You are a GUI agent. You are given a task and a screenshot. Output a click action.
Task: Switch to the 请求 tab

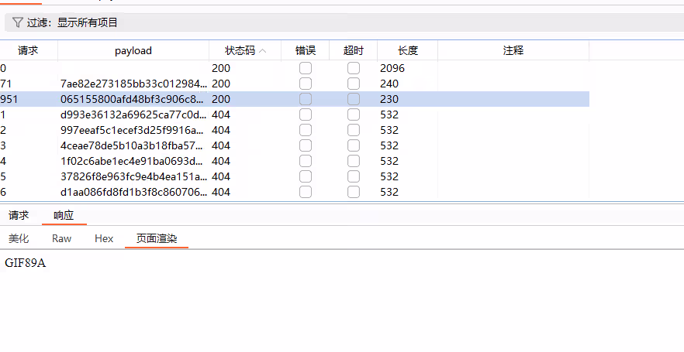click(19, 215)
